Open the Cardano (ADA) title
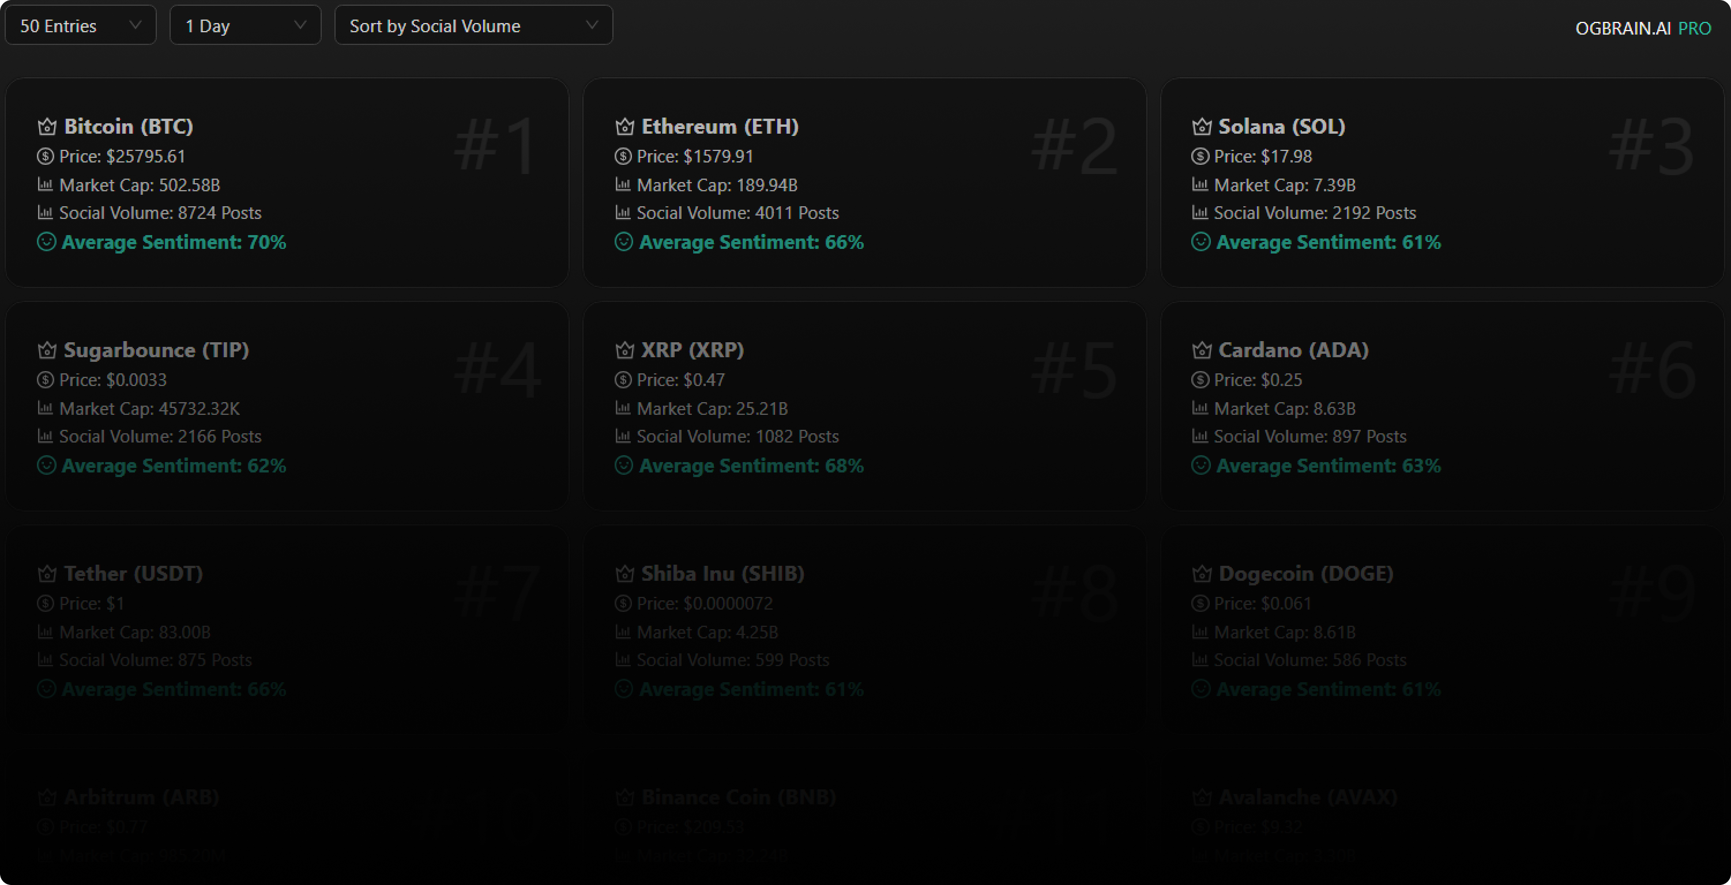 pyautogui.click(x=1293, y=350)
